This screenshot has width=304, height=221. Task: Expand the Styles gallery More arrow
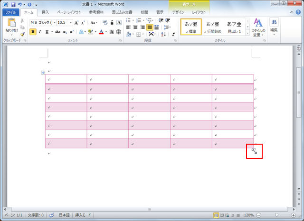point(247,33)
